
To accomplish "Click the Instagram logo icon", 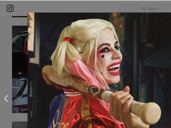I will tap(10, 8).
